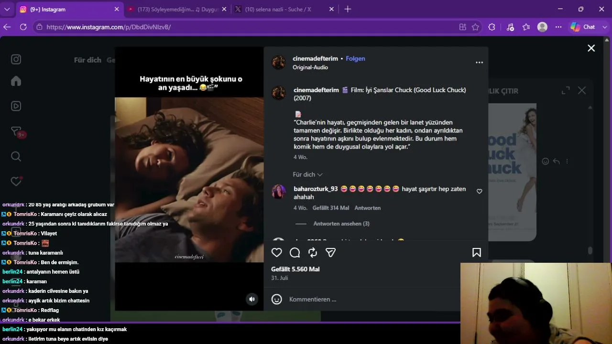
Task: Open the favorites list in the toolbar
Action: point(526,27)
